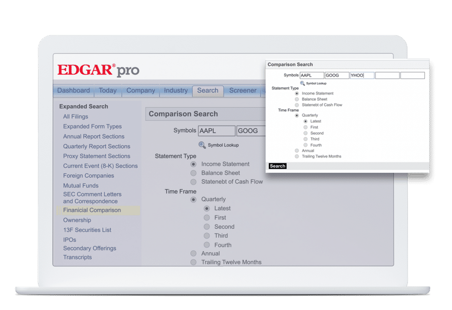Image resolution: width=452 pixels, height=310 pixels.
Task: Open the Dashboard tab
Action: (x=73, y=90)
